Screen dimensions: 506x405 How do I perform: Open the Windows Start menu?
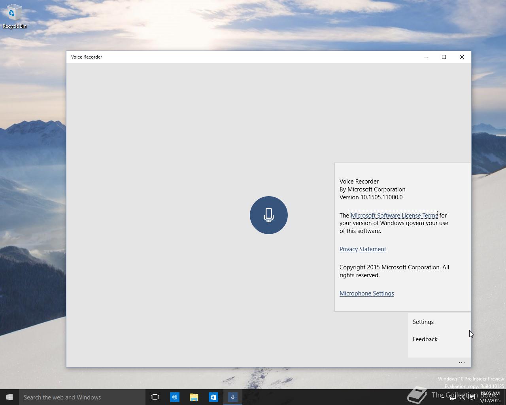9,397
